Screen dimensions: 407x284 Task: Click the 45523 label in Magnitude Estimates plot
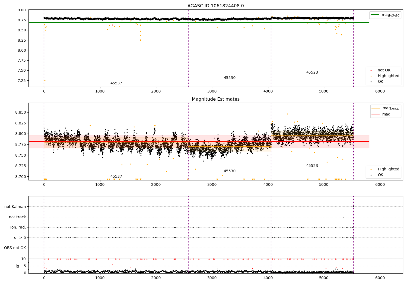[x=312, y=166]
